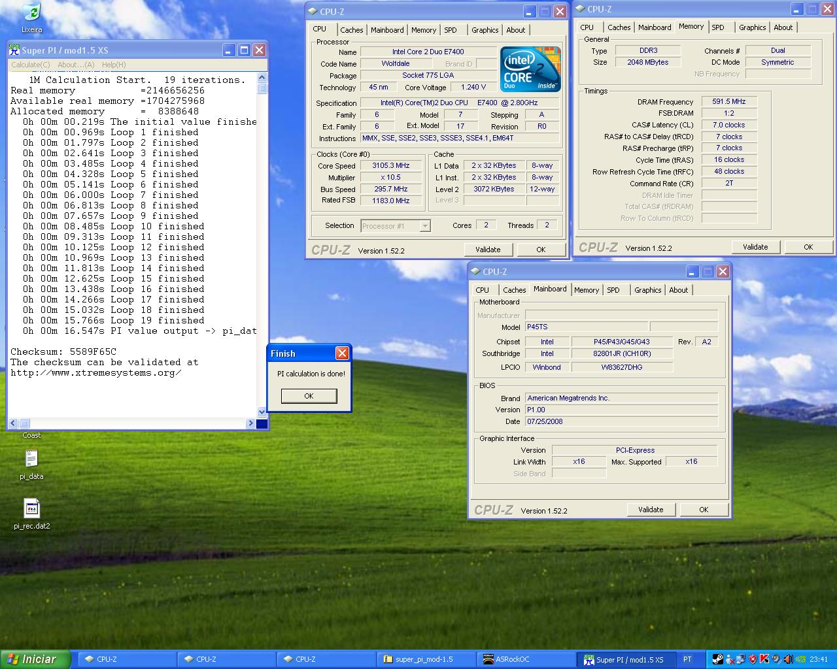Expand the Processor #1 selection dropdown
The height and width of the screenshot is (669, 837).
pos(425,226)
